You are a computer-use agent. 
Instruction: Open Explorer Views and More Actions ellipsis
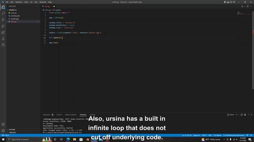pyautogui.click(x=37, y=6)
